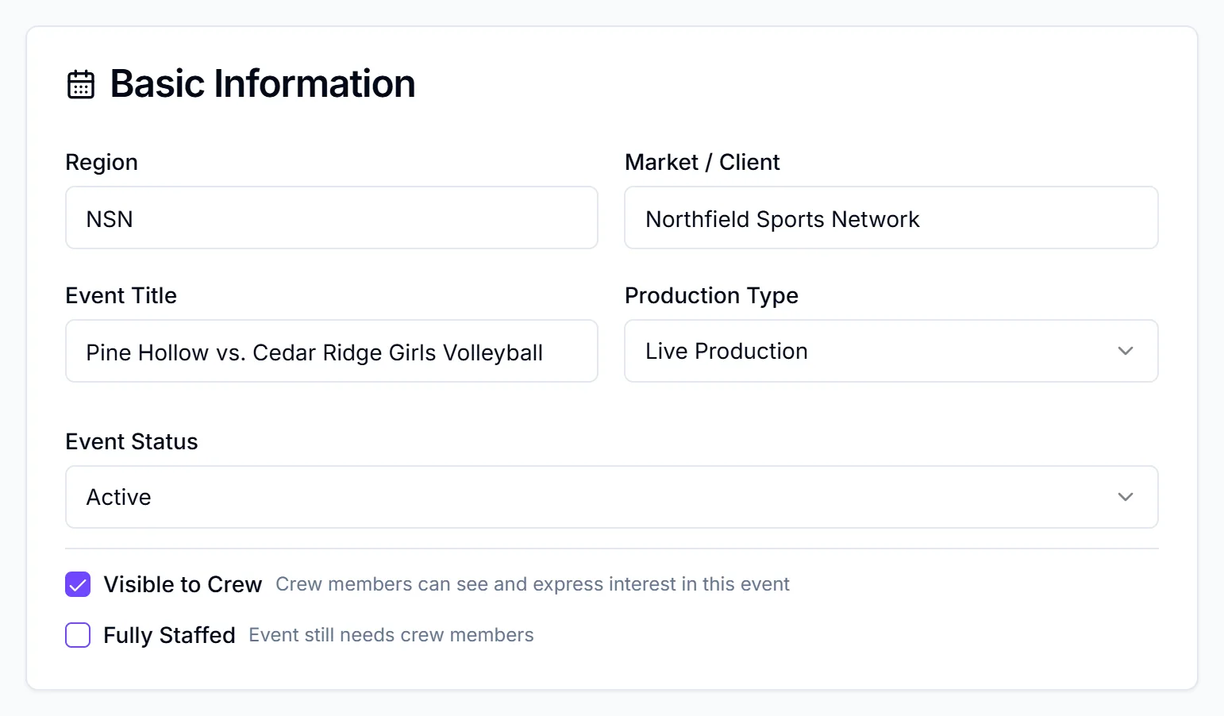
Task: Click the Event Status label
Action: tap(132, 441)
